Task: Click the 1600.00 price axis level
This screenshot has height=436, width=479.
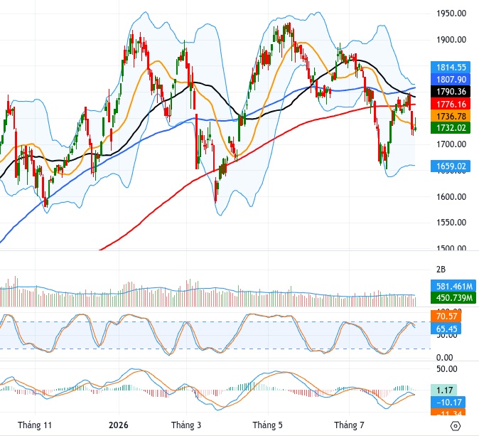Action: click(x=451, y=196)
